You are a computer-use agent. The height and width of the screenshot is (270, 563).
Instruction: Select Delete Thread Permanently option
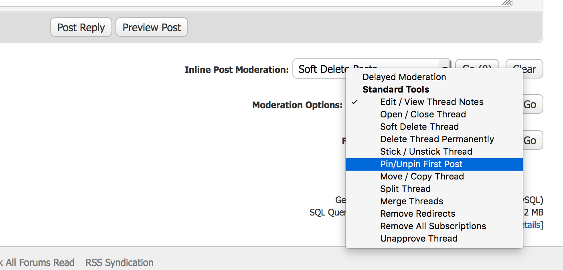pyautogui.click(x=437, y=139)
